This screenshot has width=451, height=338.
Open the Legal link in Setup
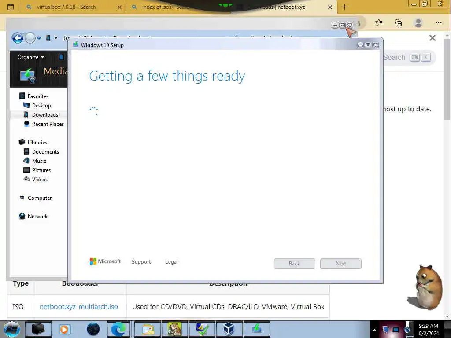coord(171,261)
